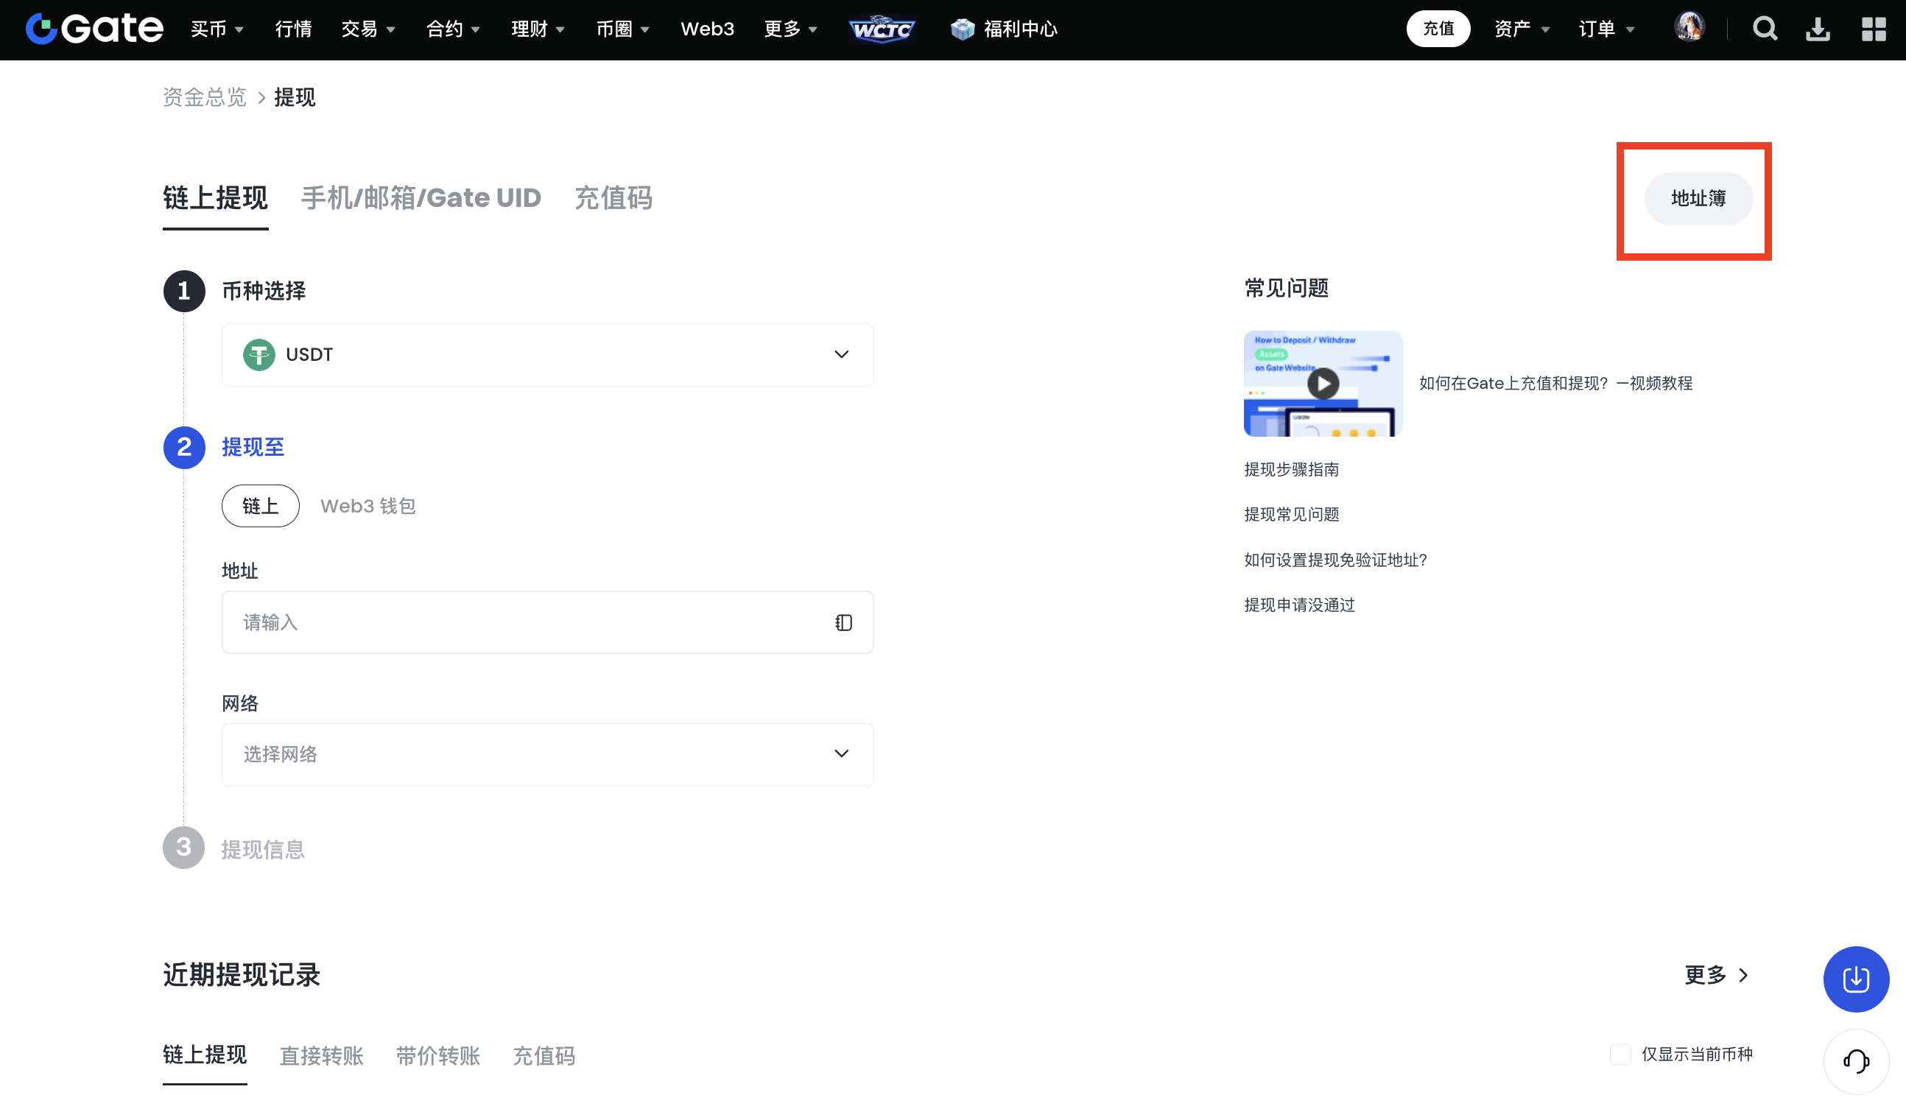
Task: Open address book icon in address field
Action: [x=843, y=622]
